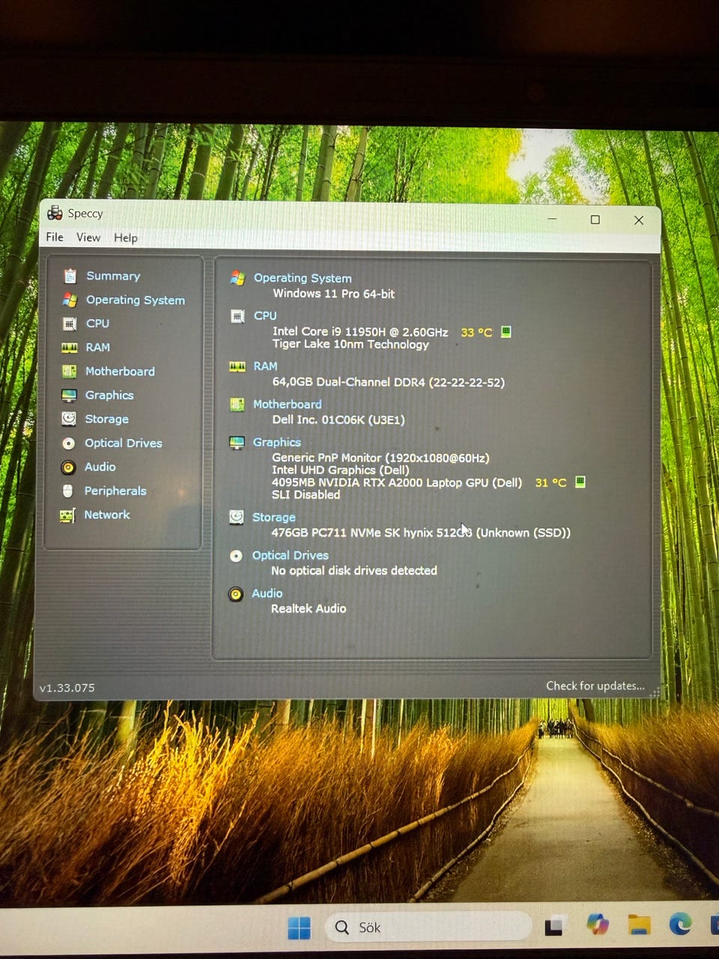Viewport: 719px width, 959px height.
Task: Select Audio section in the sidebar
Action: [100, 467]
